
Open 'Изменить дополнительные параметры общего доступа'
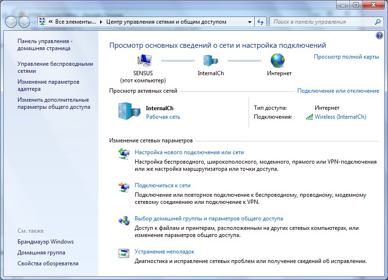pos(54,103)
